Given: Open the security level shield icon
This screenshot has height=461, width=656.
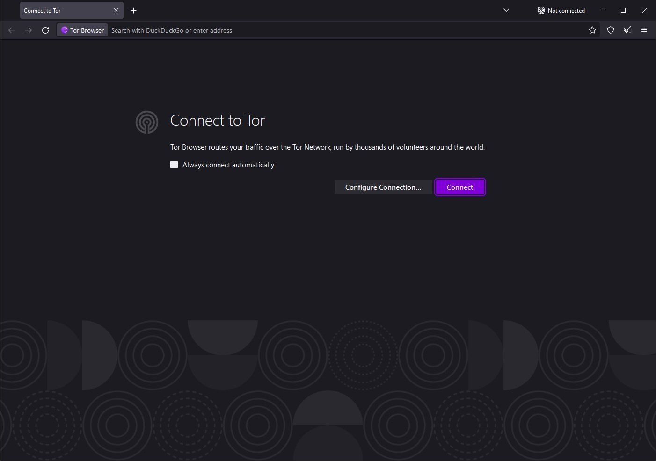Looking at the screenshot, I should [x=611, y=30].
